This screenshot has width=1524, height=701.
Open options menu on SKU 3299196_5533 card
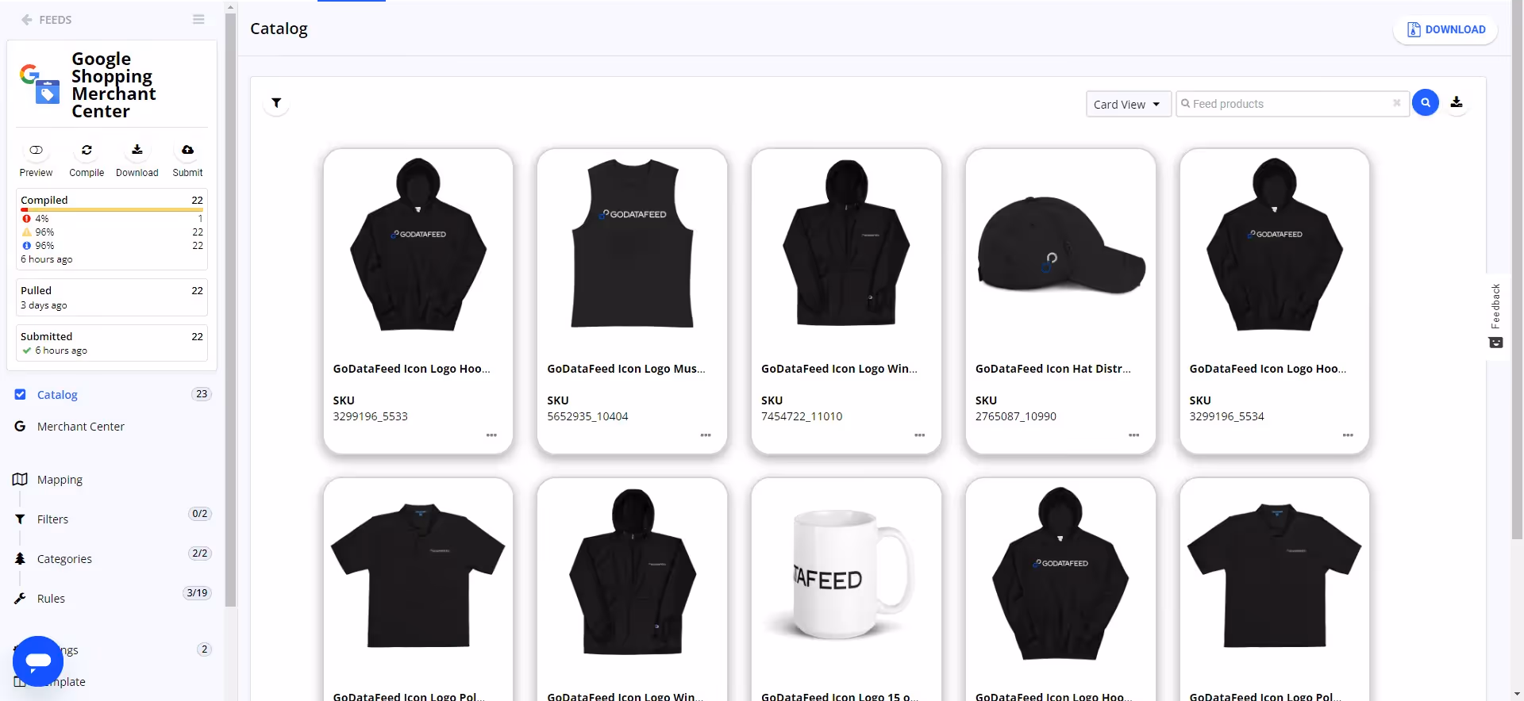point(491,435)
